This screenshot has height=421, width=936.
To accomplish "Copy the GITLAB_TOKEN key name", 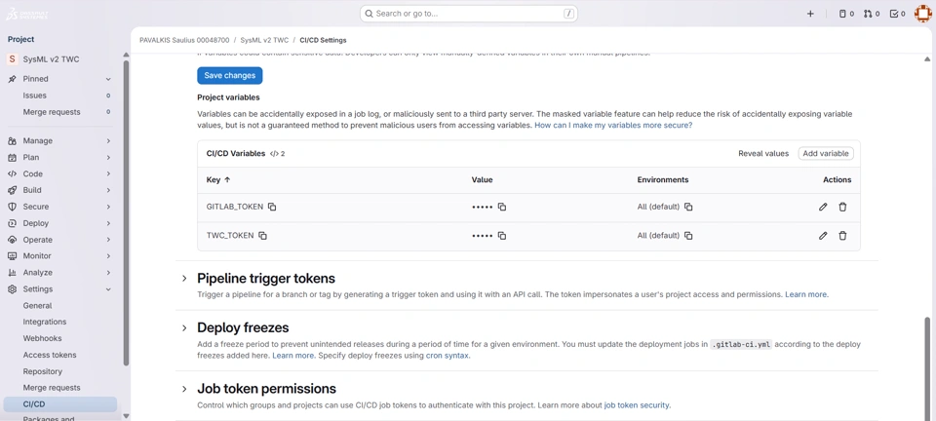I will coord(272,207).
